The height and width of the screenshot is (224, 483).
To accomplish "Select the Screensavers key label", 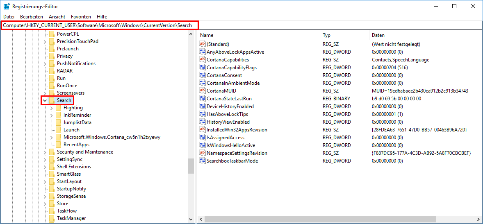I will [x=71, y=93].
